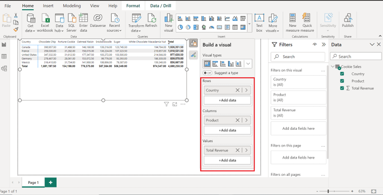Open the Format tab

(x=133, y=6)
